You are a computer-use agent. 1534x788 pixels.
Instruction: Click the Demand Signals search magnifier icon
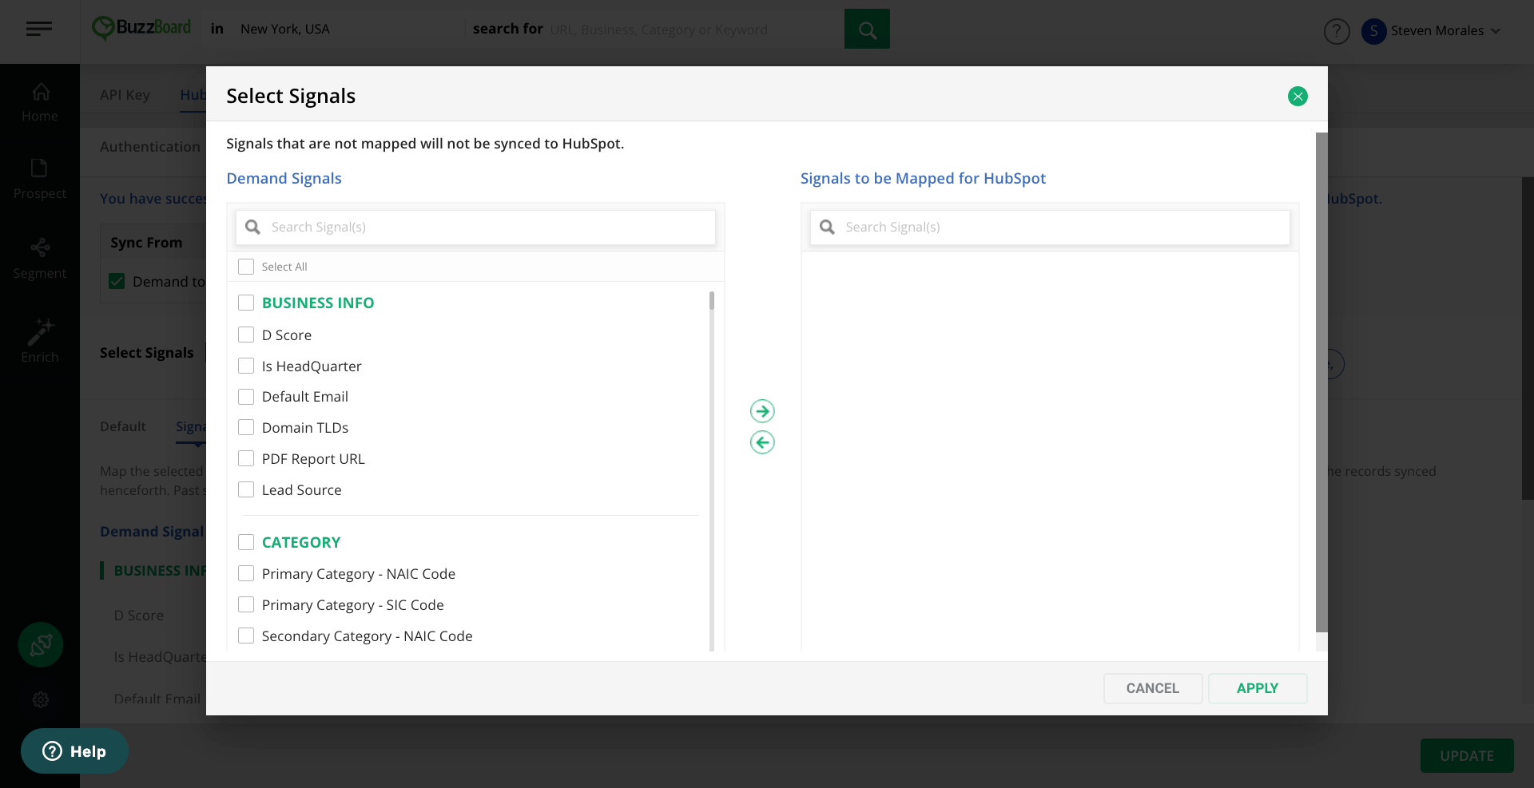point(252,227)
